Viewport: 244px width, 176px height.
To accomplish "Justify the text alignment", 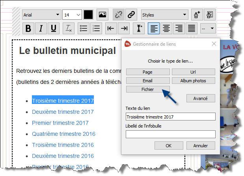I will pyautogui.click(x=191, y=28).
